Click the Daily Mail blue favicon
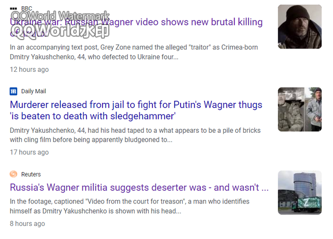 tap(14, 91)
